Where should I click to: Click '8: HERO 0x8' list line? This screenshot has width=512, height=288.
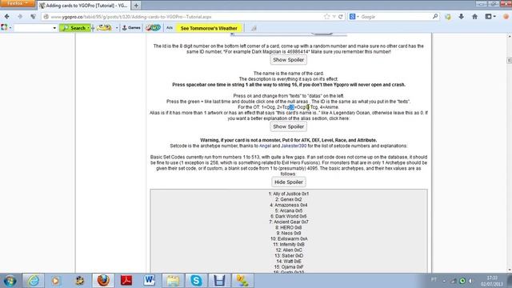click(x=289, y=227)
